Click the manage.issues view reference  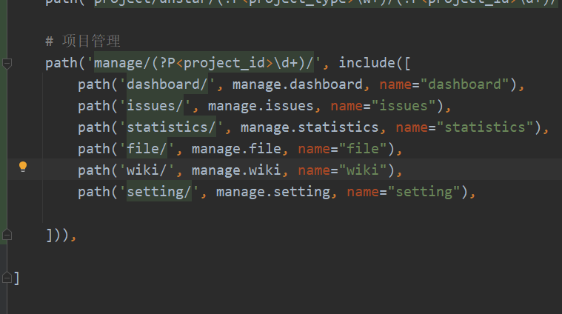click(x=261, y=106)
